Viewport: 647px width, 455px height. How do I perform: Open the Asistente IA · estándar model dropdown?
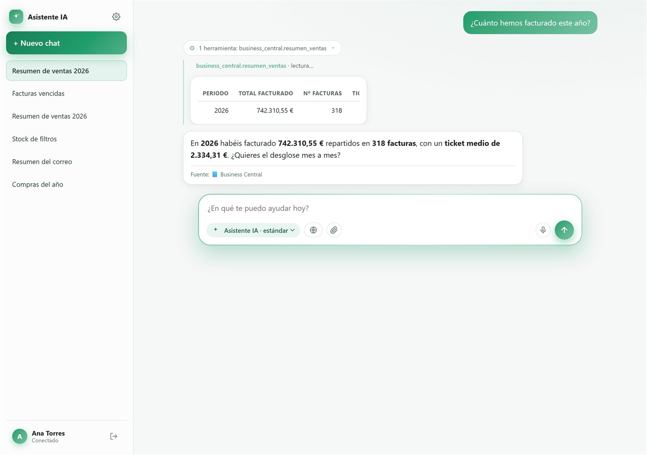tap(253, 230)
